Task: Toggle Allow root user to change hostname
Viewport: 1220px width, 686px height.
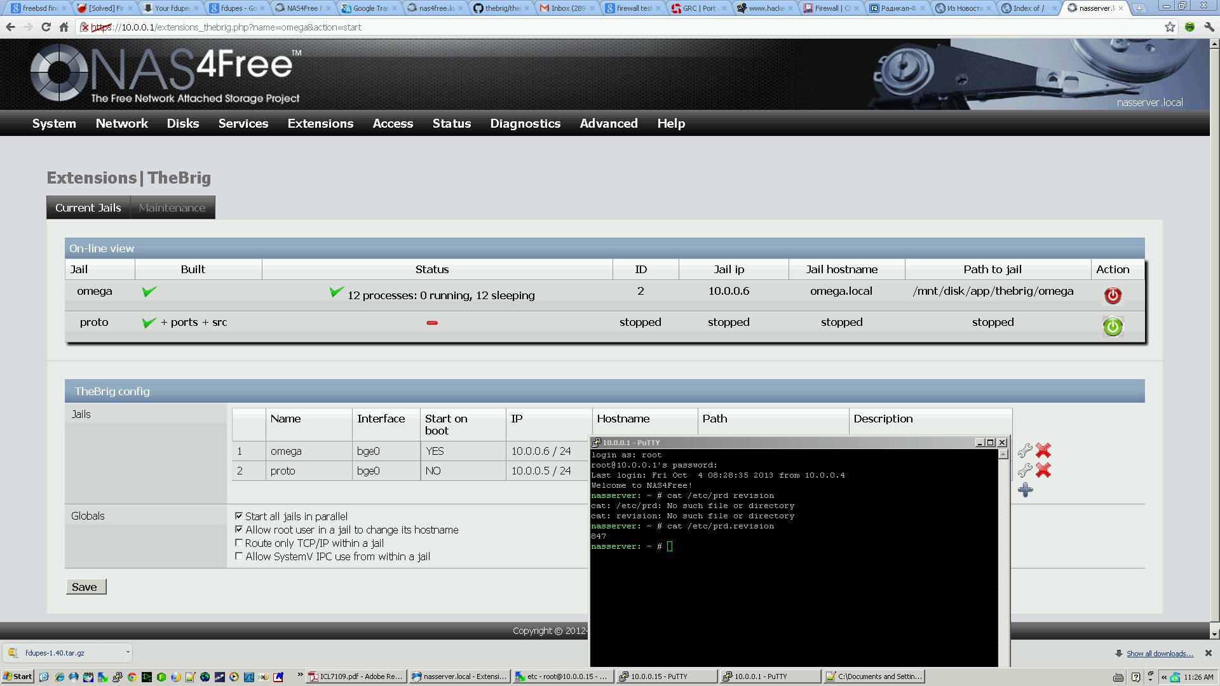Action: click(239, 529)
